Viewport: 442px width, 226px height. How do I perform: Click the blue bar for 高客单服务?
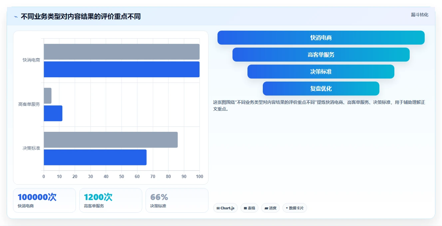(53, 113)
